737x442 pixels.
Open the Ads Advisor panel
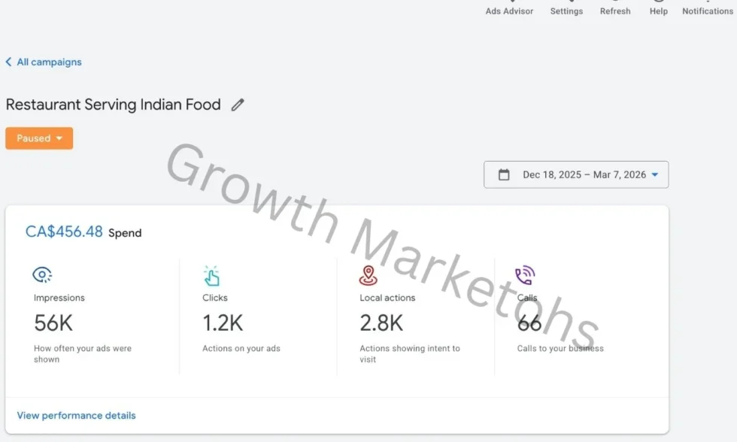point(508,8)
